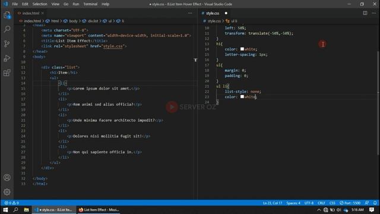Click the white swatch on h1 color
The width and height of the screenshot is (380, 214).
coord(242,49)
